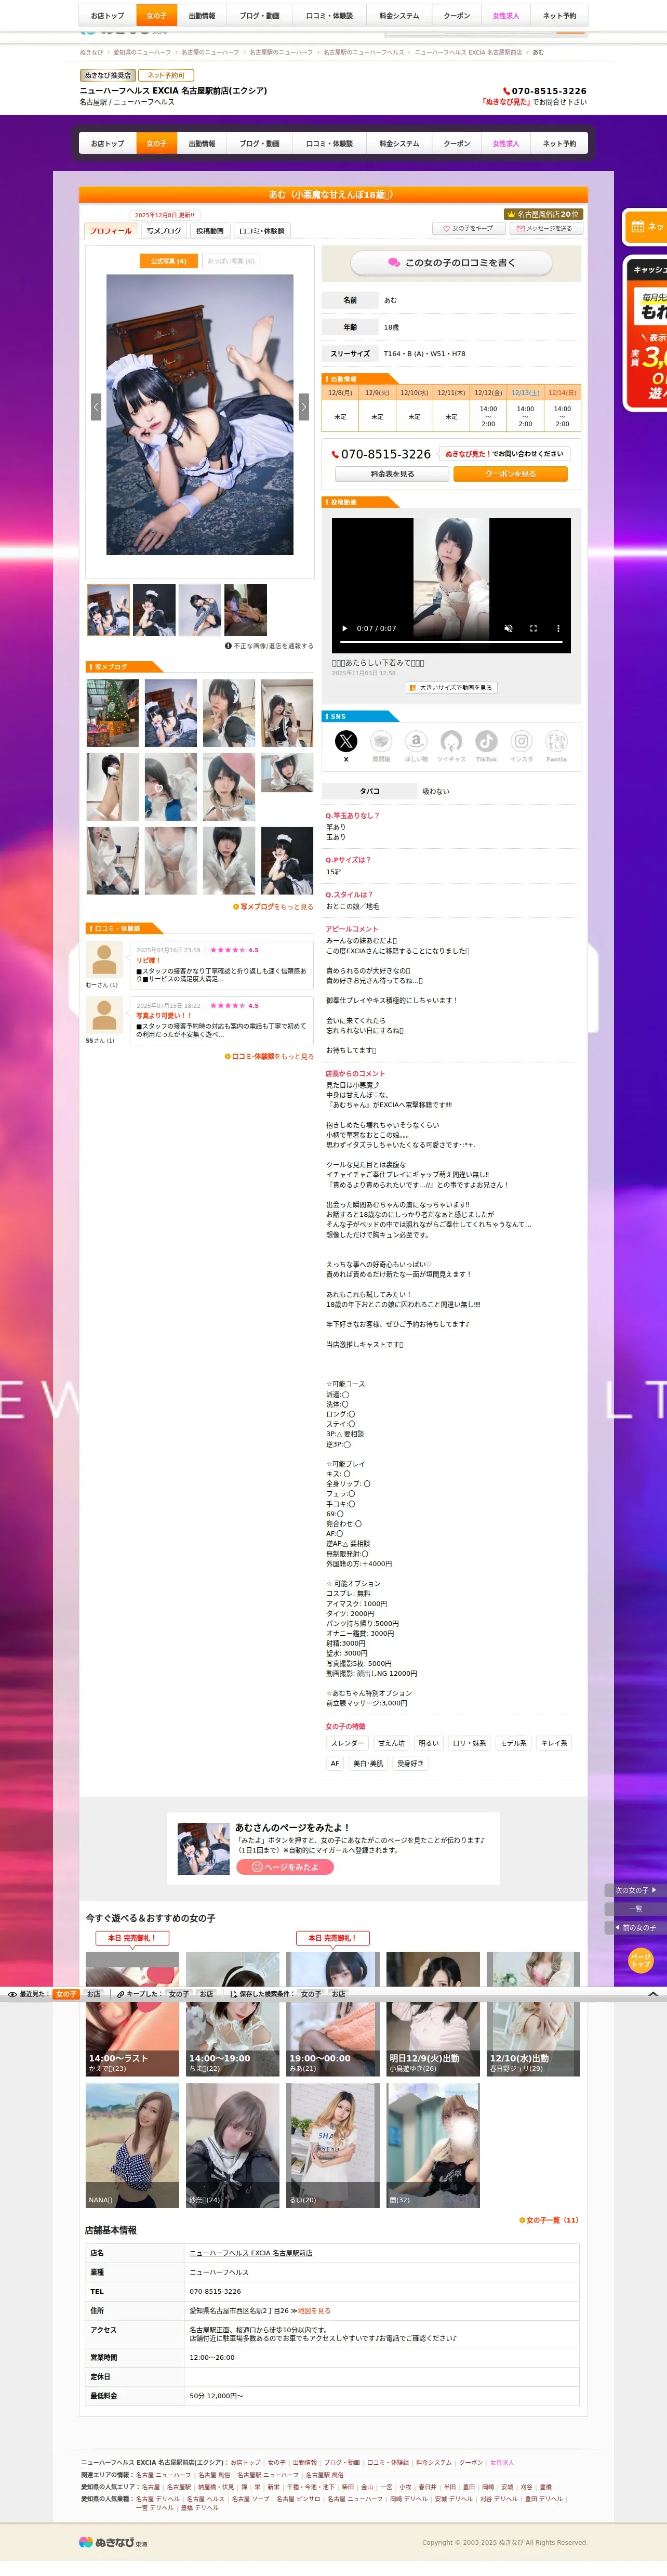
Task: Toggle お店 under キープした in bottom bar
Action: [206, 1994]
